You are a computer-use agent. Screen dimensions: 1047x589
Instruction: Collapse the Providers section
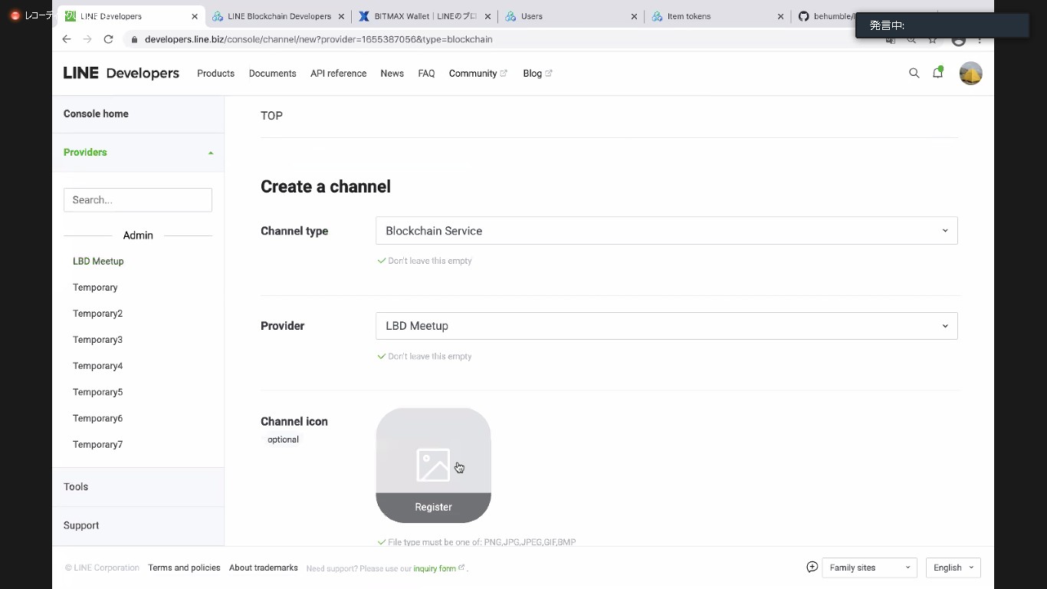[x=211, y=153]
